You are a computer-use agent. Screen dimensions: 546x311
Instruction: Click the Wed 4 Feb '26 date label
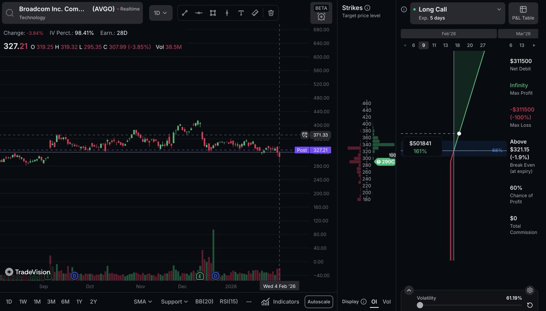(x=279, y=286)
